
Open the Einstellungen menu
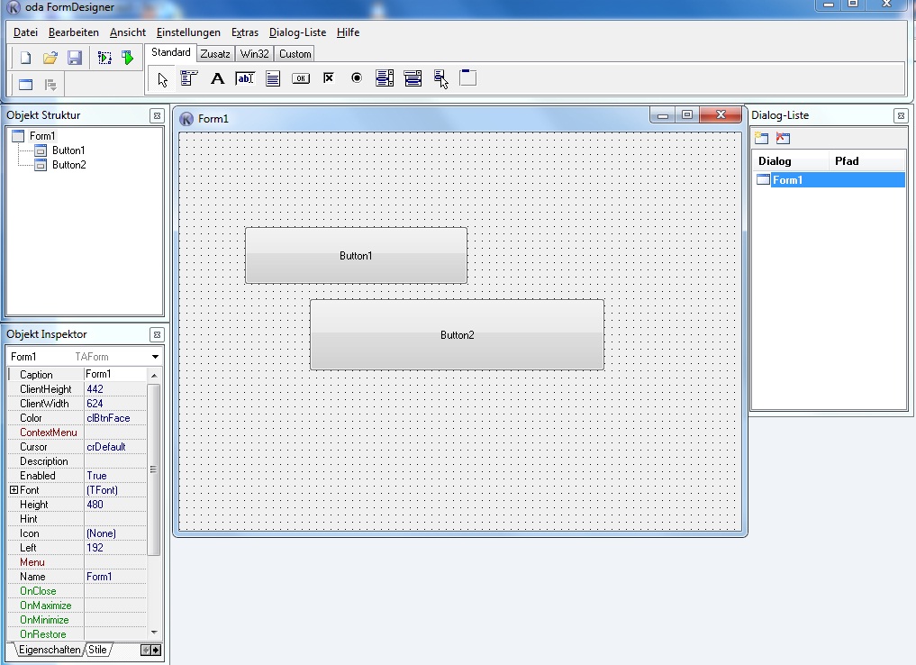click(188, 32)
